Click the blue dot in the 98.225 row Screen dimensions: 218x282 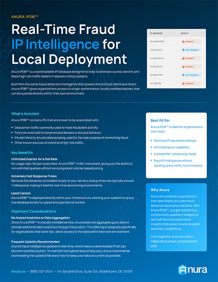[x=183, y=75]
